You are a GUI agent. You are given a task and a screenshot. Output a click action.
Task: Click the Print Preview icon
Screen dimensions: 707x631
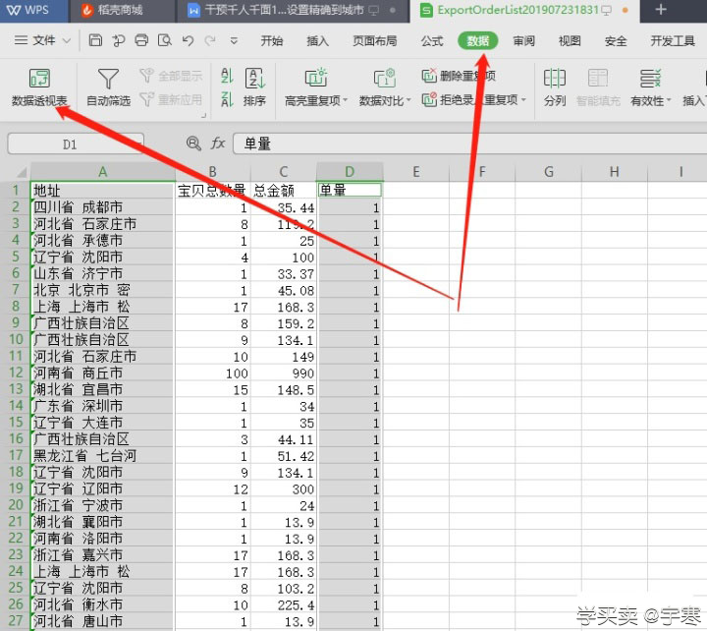165,40
